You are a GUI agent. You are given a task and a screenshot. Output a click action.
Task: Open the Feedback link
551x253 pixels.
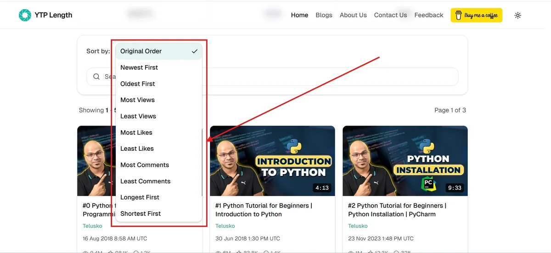(x=429, y=15)
